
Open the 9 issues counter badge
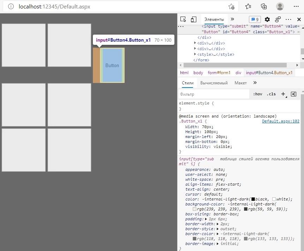pyautogui.click(x=255, y=19)
